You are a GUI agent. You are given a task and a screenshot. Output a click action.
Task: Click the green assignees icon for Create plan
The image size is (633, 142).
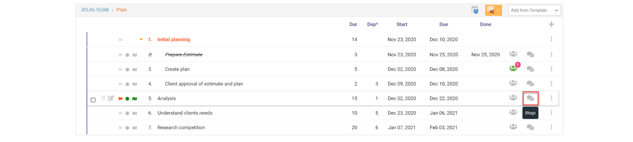(x=513, y=69)
